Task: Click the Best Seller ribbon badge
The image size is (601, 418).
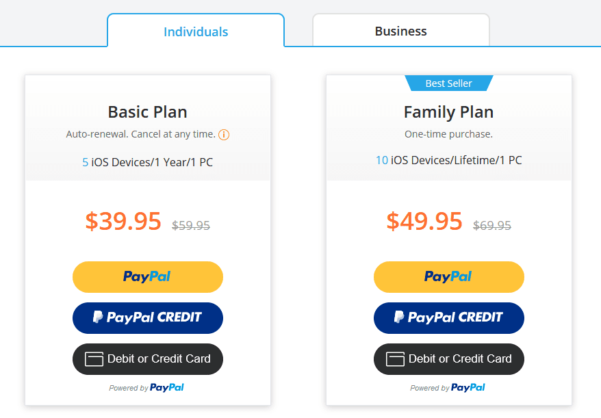Action: coord(449,83)
